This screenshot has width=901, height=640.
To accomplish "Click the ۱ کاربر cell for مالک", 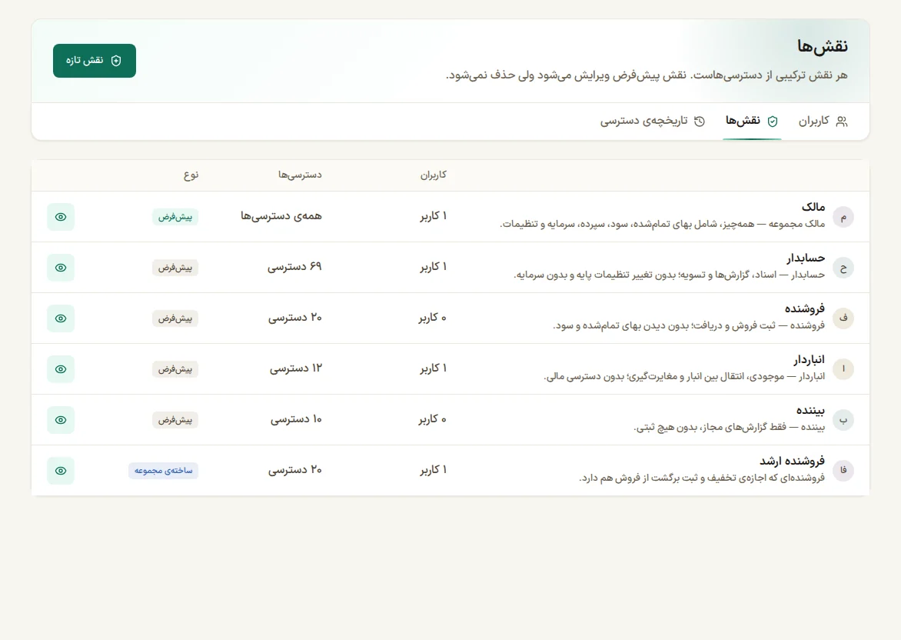I will click(434, 216).
